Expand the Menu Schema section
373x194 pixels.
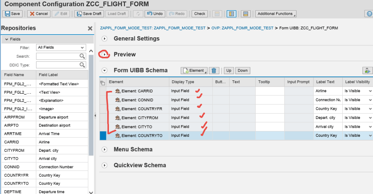pos(104,149)
